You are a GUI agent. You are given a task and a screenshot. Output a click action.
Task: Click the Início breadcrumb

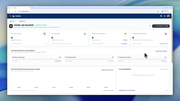12,21
